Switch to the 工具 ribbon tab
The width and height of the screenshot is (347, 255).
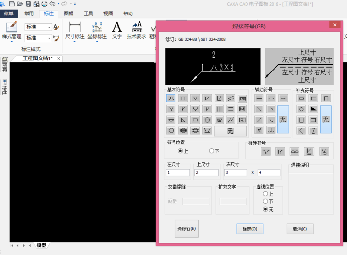coord(88,14)
